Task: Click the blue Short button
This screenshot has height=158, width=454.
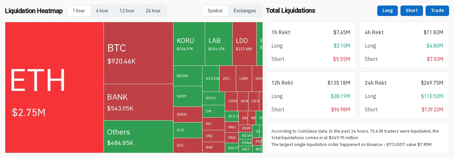Action: click(x=412, y=11)
